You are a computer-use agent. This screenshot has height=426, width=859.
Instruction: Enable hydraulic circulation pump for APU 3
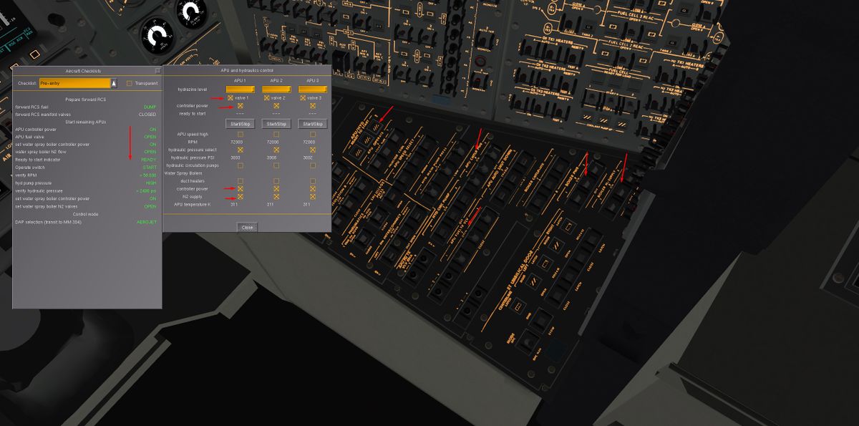tap(312, 165)
